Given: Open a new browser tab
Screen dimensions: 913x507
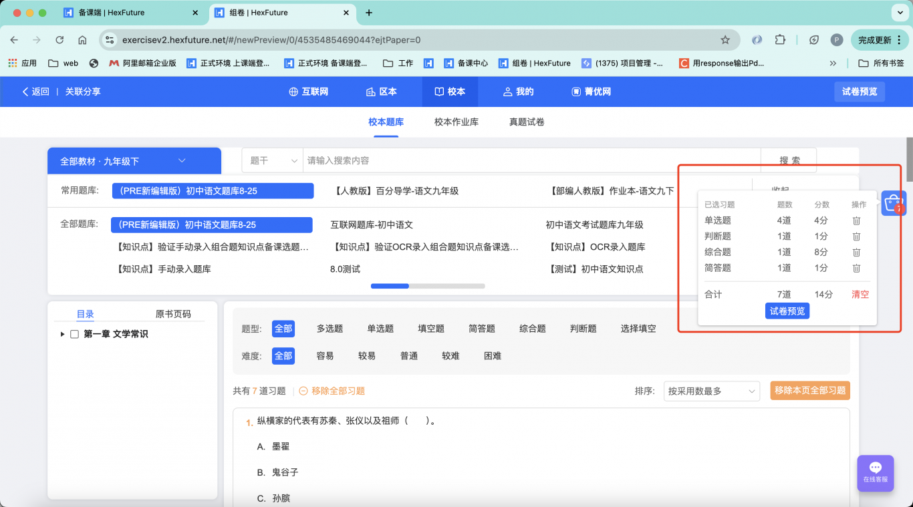Looking at the screenshot, I should tap(369, 13).
